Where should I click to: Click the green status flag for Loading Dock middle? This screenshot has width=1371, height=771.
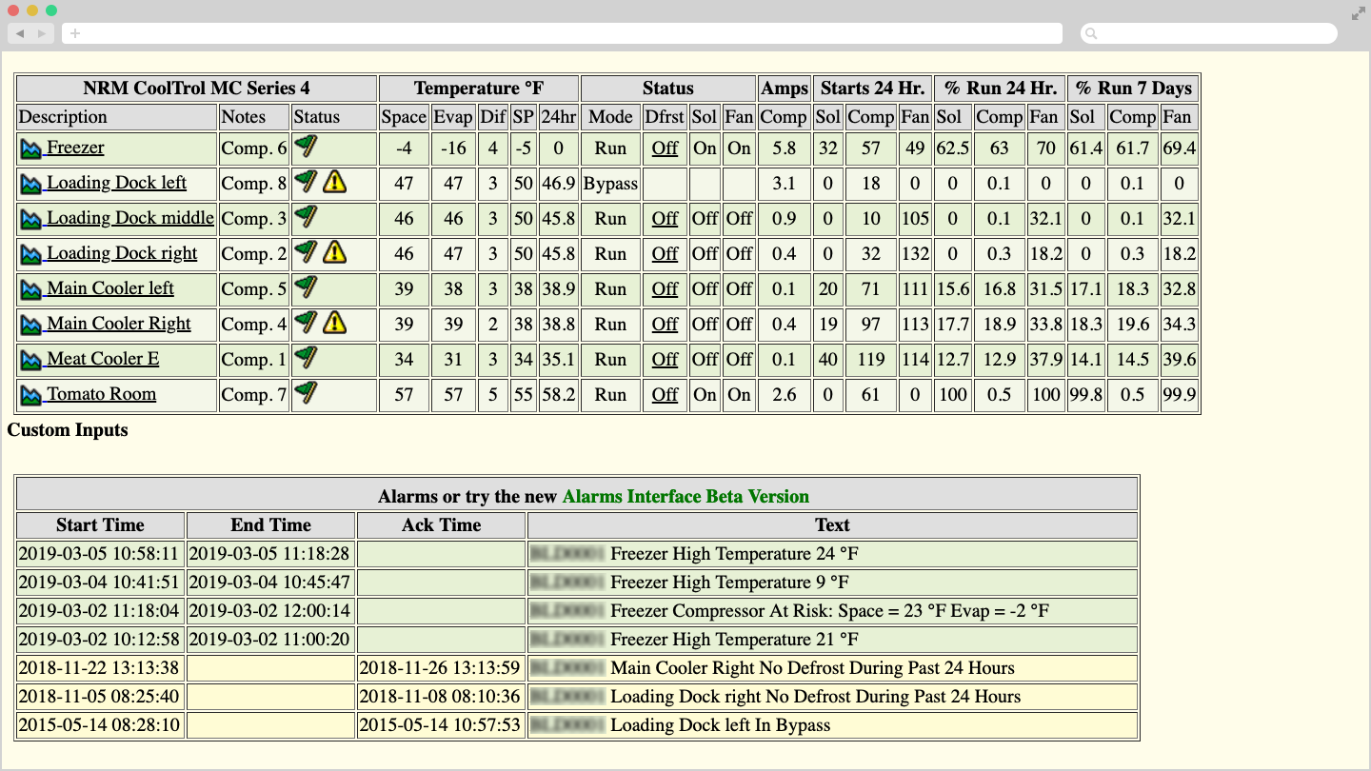(306, 216)
